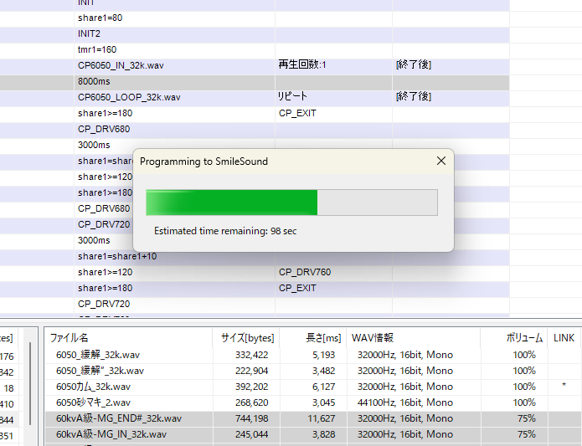
Task: Select 60kvA級-MG_IN_32k.wav file entry
Action: tap(111, 434)
